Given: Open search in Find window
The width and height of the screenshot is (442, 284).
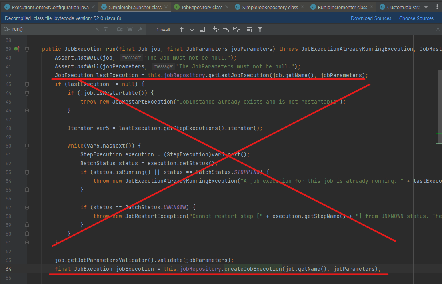Looking at the screenshot, I should point(202,29).
